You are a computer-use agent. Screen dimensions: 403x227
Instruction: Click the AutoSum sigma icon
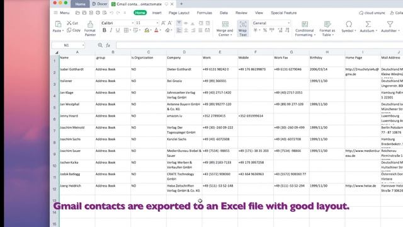(x=368, y=24)
